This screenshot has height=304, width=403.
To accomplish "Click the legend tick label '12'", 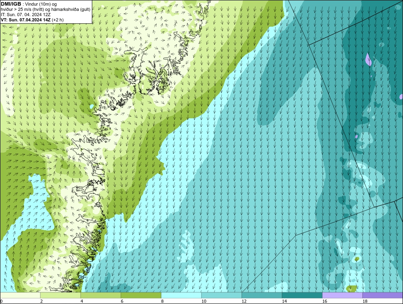I will [244, 301].
